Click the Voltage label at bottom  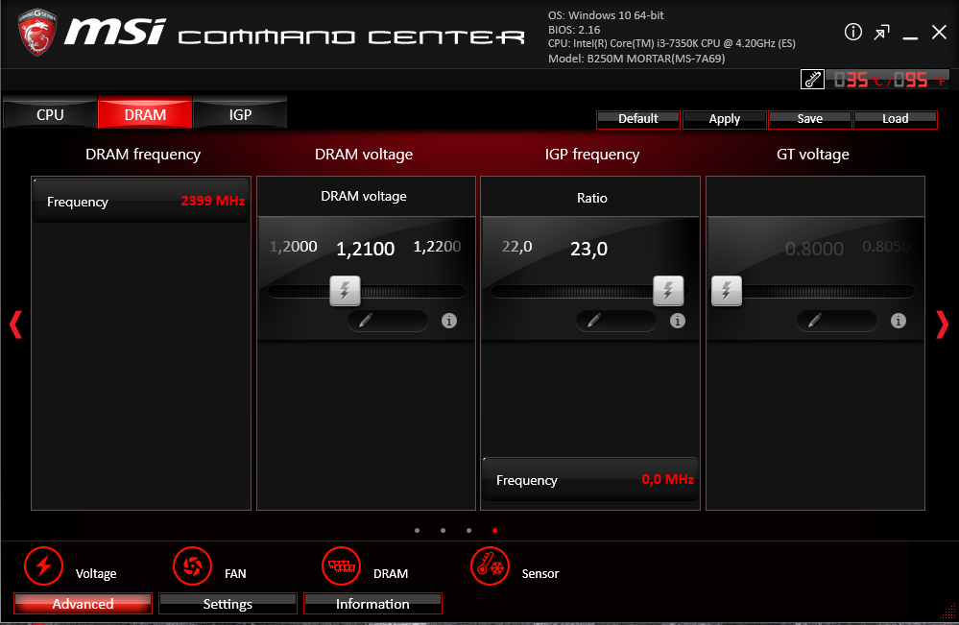pyautogui.click(x=96, y=573)
